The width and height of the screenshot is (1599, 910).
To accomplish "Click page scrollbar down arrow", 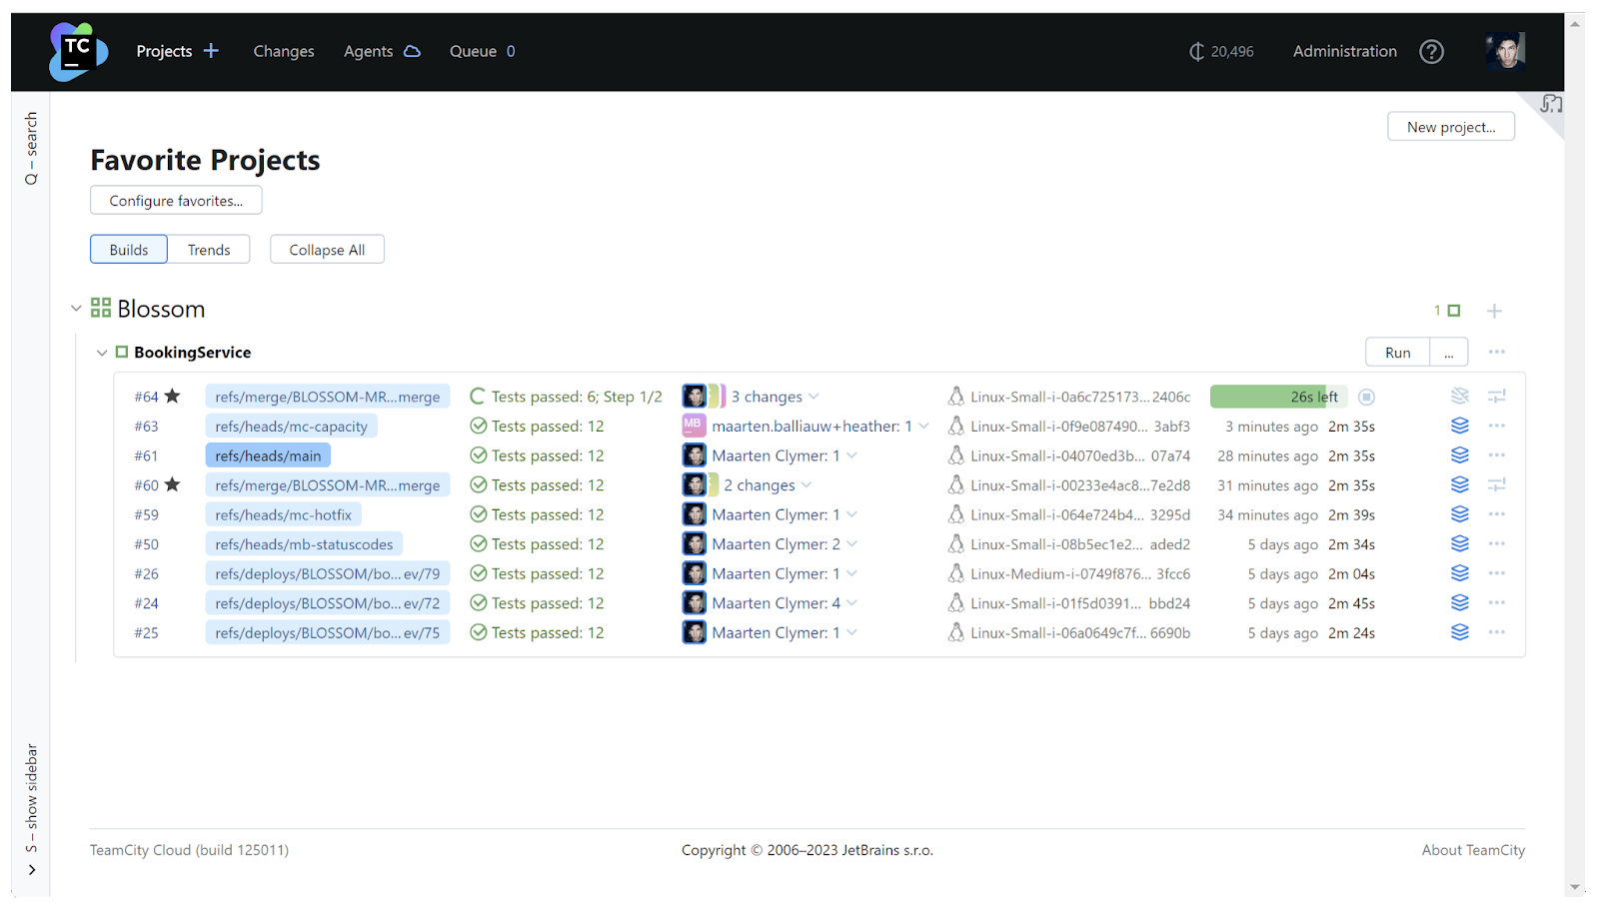I will tap(1576, 887).
